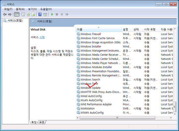Select Windows Image Acquisition (WIA) service
The height and width of the screenshot is (131, 179).
click(x=101, y=42)
